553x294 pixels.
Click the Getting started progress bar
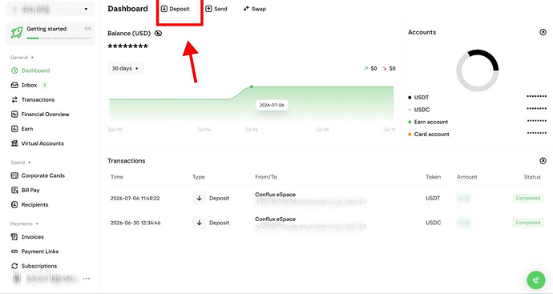coord(59,38)
